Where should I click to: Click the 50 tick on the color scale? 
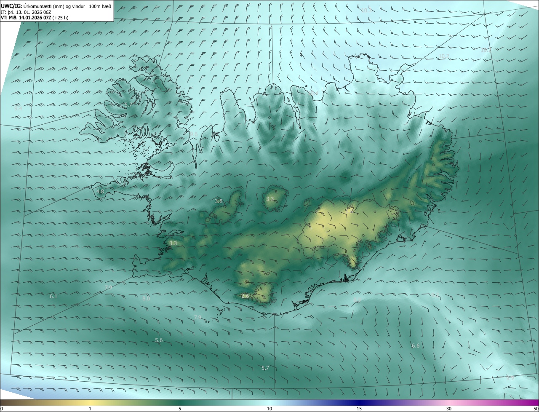pyautogui.click(x=536, y=409)
